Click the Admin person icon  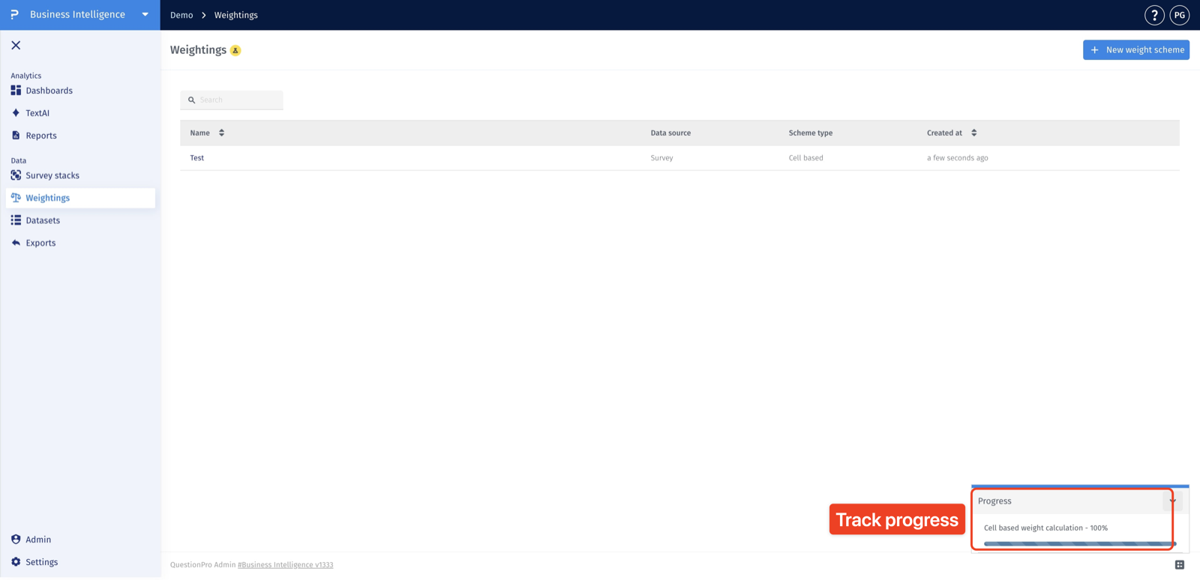point(16,540)
